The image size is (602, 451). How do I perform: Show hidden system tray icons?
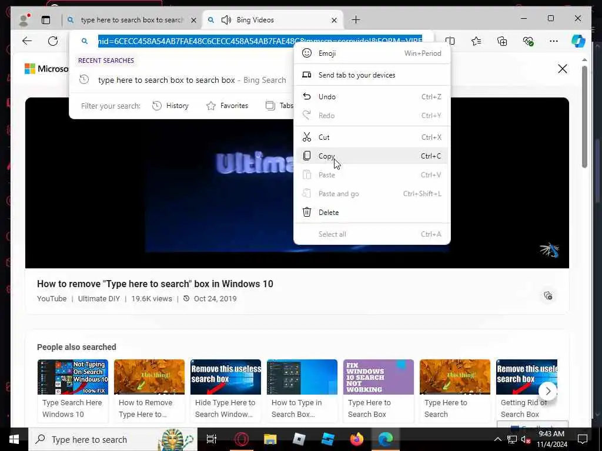click(x=497, y=439)
